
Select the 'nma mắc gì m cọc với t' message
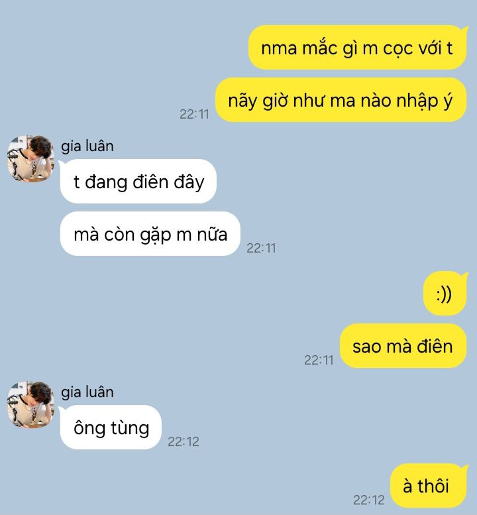[358, 48]
